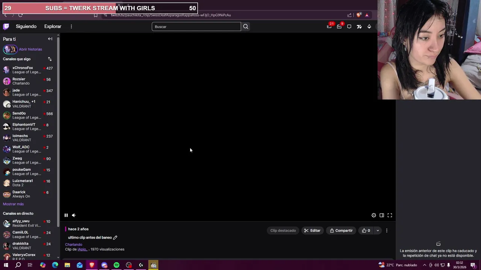Click the browser address bar URL
This screenshot has height=270, width=481.
pyautogui.click(x=171, y=15)
